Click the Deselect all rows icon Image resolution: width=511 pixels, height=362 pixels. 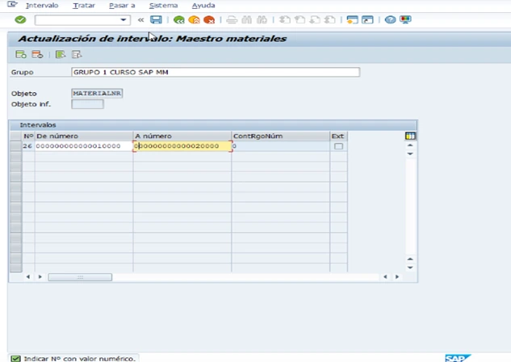[77, 54]
